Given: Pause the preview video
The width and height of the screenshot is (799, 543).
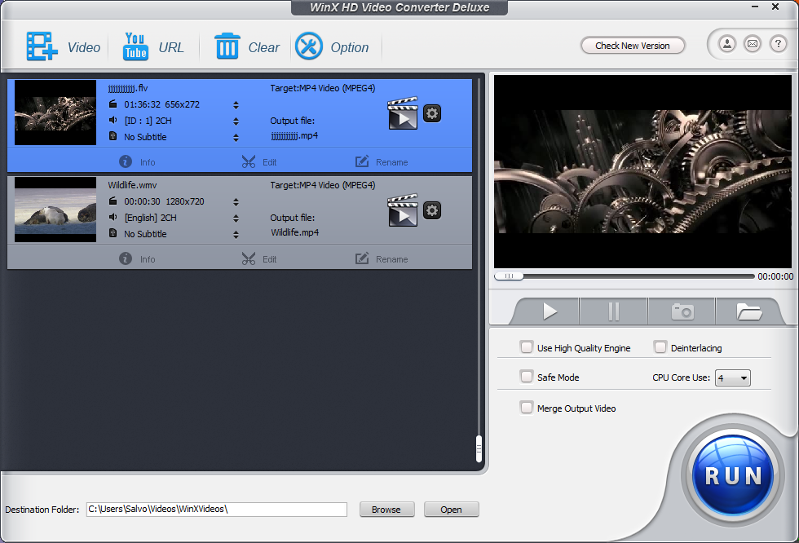Looking at the screenshot, I should [613, 311].
